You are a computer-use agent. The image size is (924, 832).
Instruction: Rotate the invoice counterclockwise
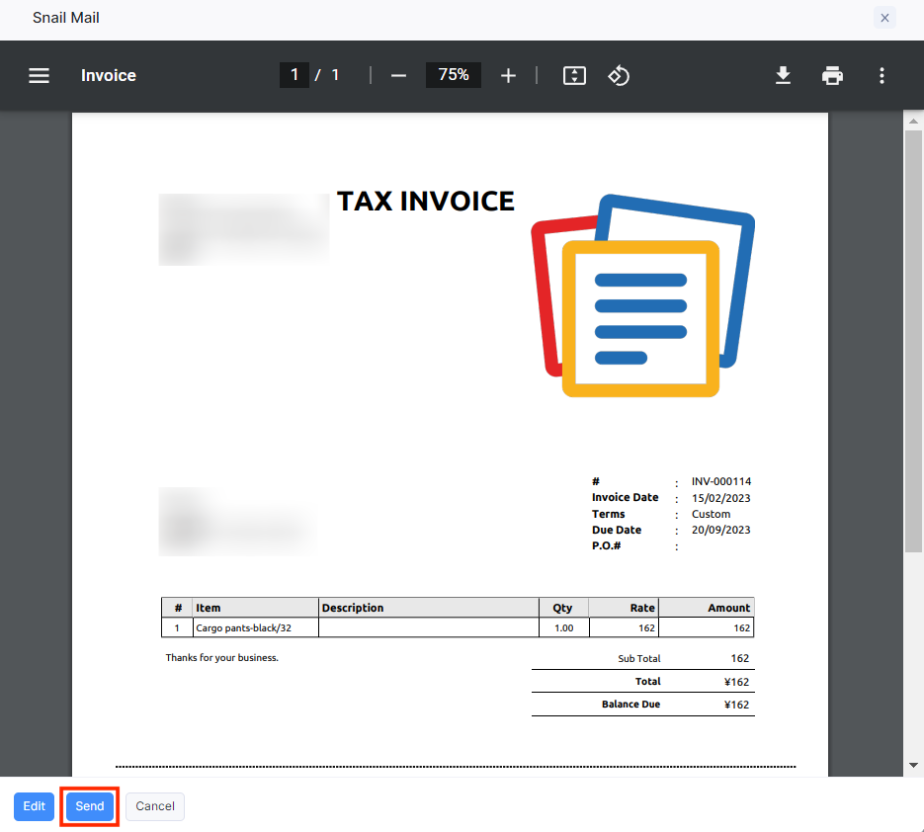(x=619, y=76)
